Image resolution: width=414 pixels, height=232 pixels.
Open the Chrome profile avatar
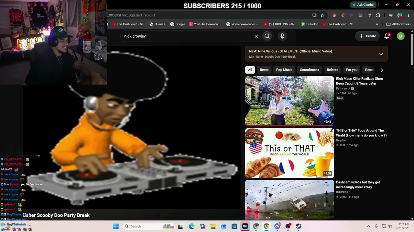pos(400,15)
